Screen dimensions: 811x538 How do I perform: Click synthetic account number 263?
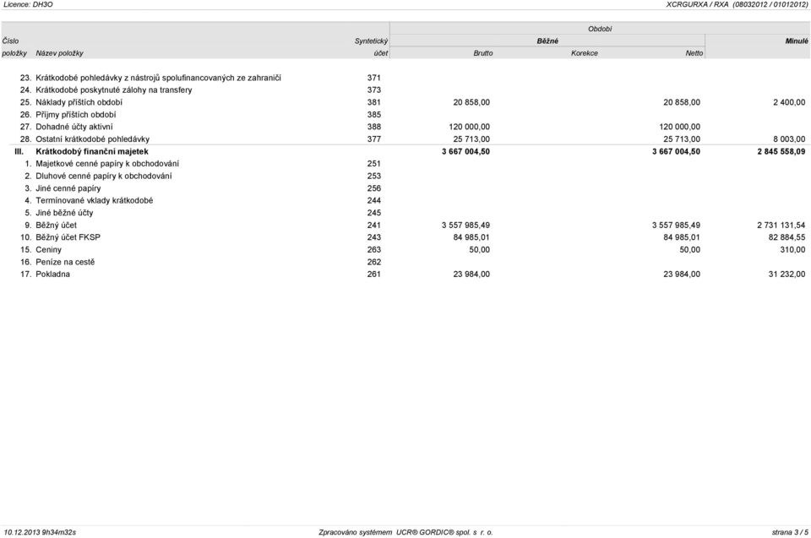click(x=374, y=250)
